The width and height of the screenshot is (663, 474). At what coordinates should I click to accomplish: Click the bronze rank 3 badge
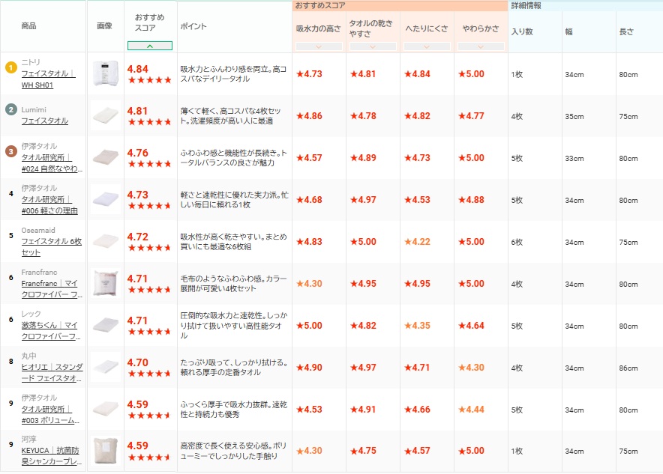tap(10, 151)
